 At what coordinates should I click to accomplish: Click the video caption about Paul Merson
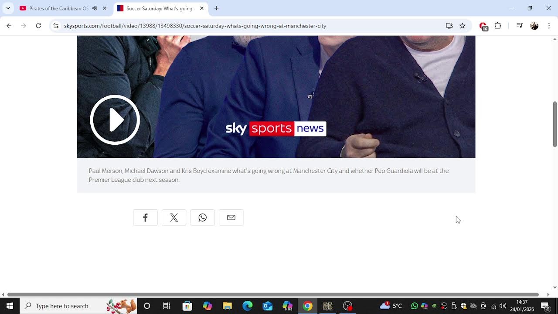coord(269,175)
